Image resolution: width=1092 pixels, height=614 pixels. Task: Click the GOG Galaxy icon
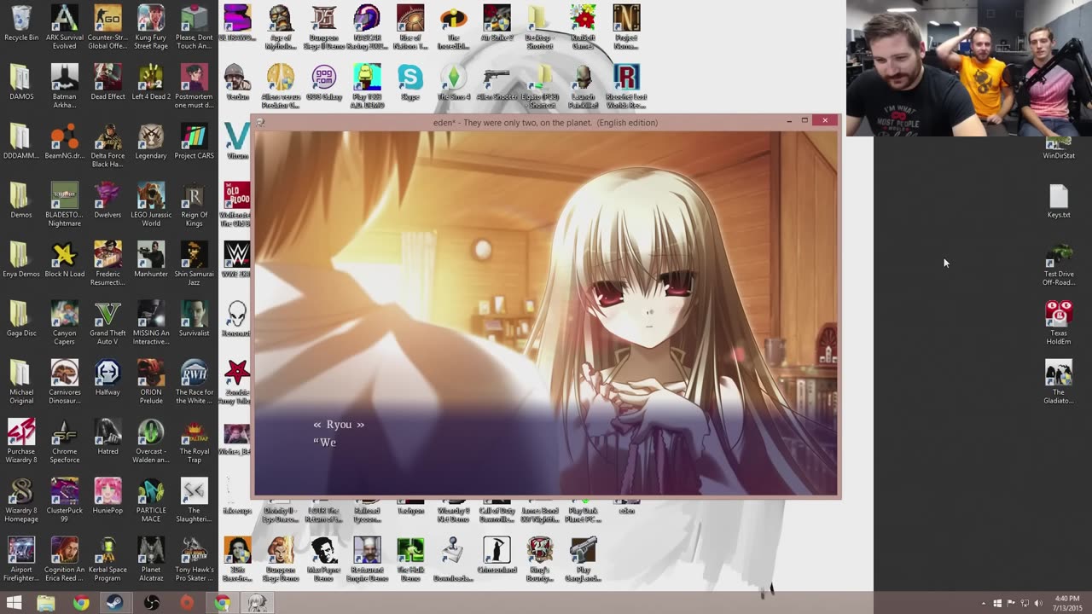(323, 83)
